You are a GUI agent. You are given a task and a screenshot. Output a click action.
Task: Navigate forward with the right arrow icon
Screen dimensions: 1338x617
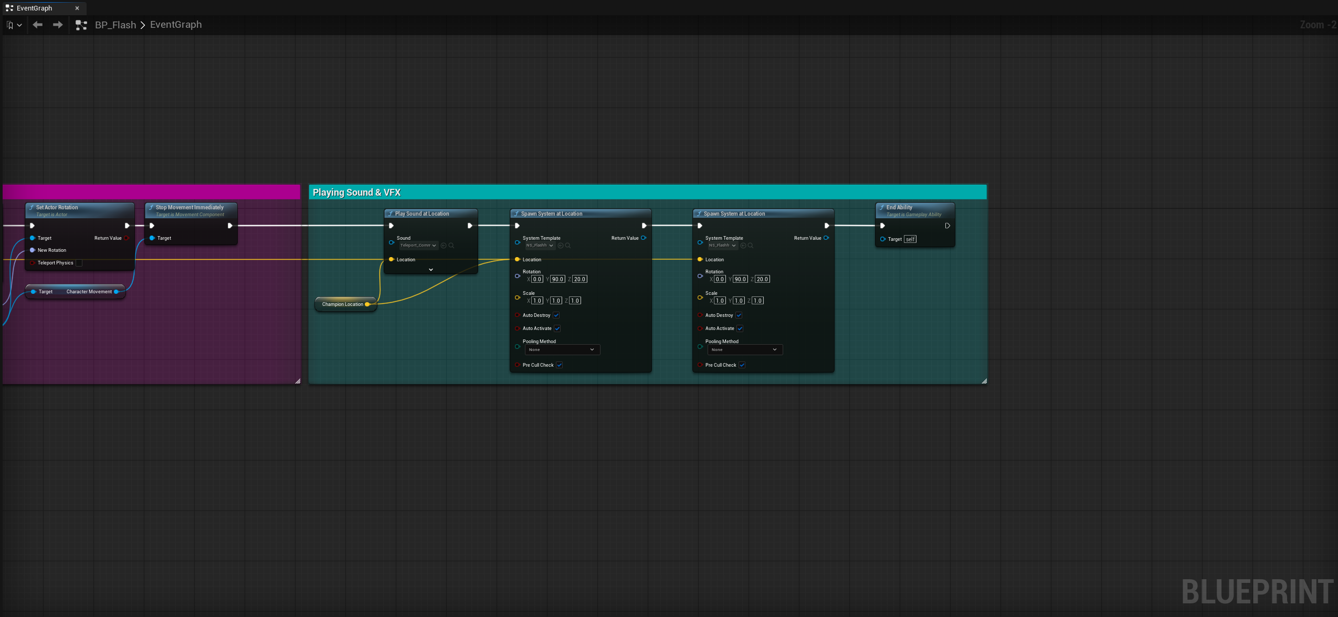(58, 25)
